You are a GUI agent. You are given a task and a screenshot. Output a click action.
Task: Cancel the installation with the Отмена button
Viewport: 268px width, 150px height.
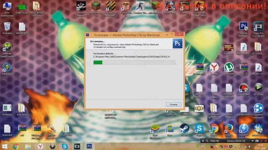173,105
